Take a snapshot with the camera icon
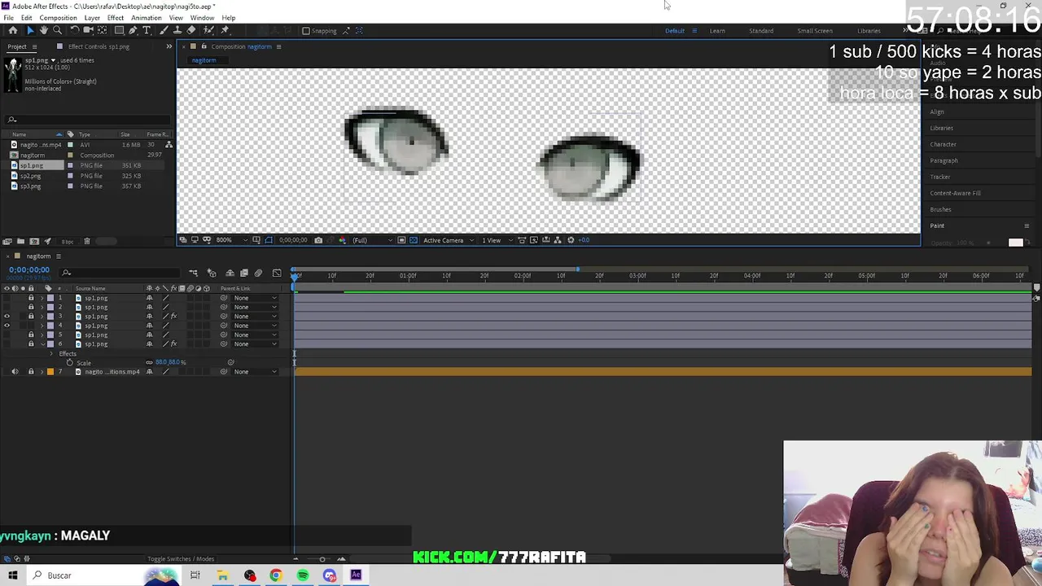This screenshot has width=1042, height=586. (x=318, y=240)
